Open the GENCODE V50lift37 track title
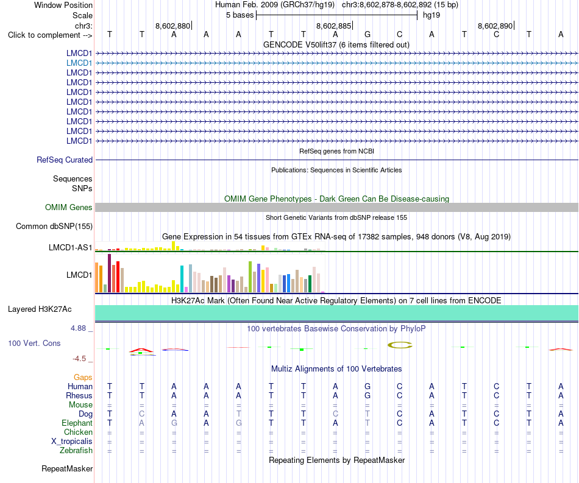 (x=336, y=44)
